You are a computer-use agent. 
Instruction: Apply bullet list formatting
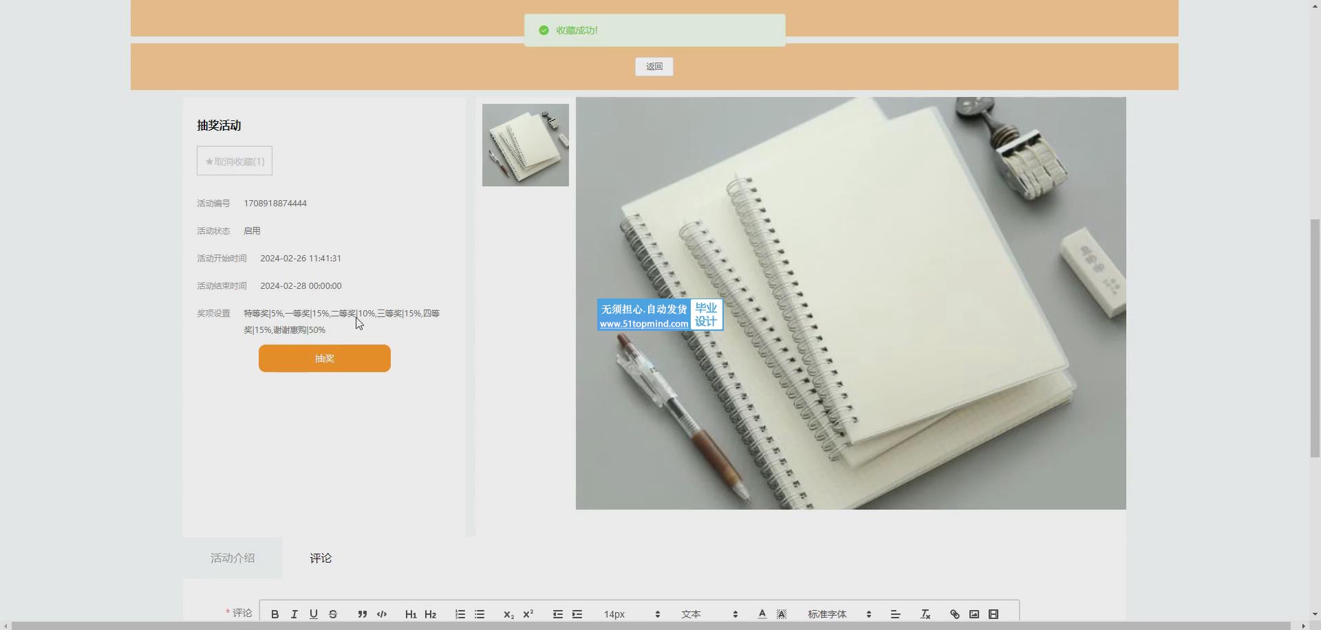(480, 614)
